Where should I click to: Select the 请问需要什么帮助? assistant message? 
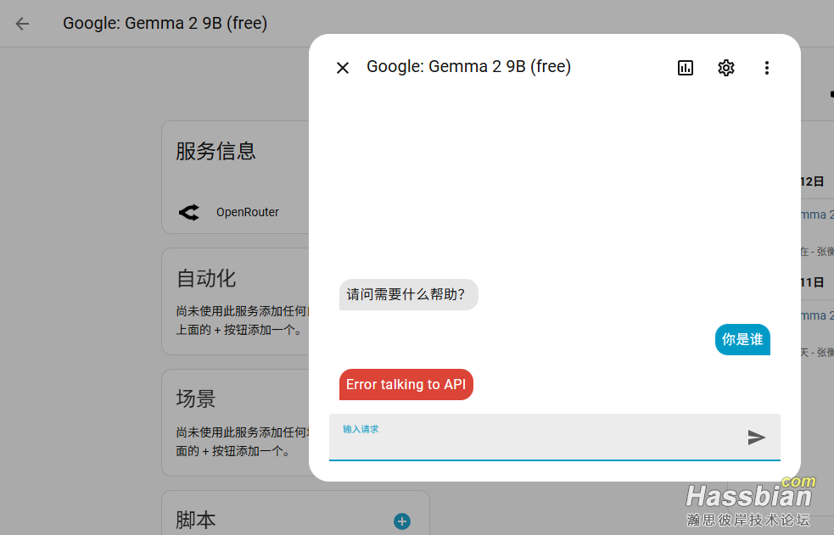click(408, 294)
